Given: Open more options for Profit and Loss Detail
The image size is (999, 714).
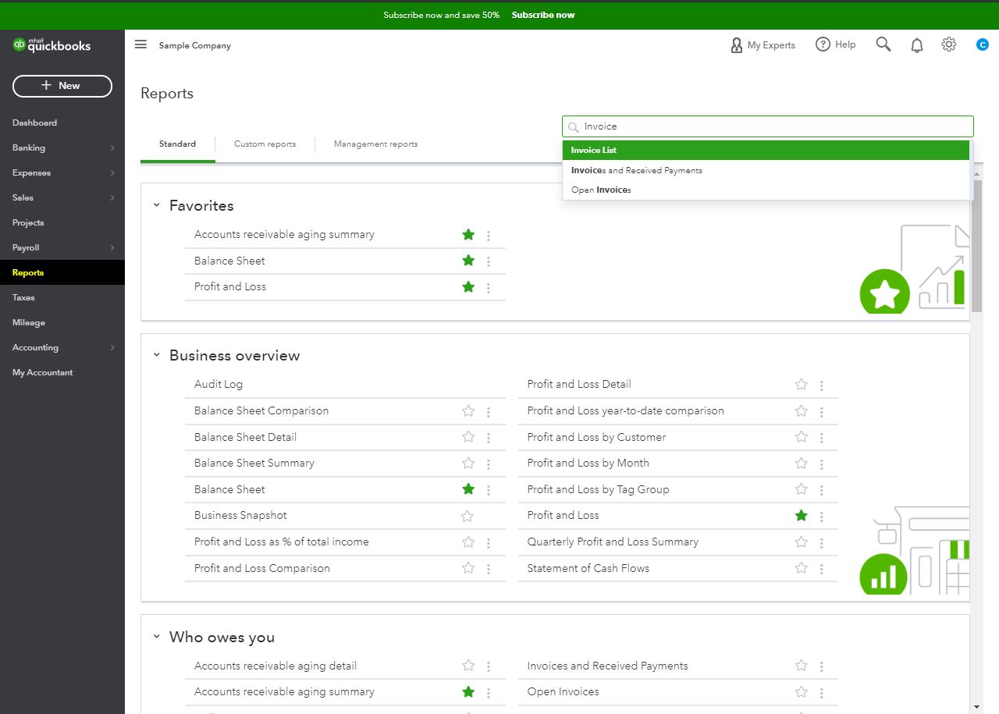Looking at the screenshot, I should click(821, 385).
